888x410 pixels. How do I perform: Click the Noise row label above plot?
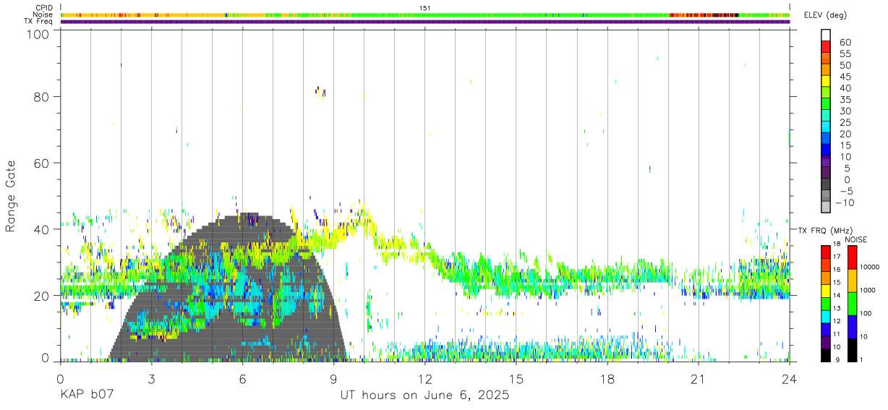click(x=43, y=14)
